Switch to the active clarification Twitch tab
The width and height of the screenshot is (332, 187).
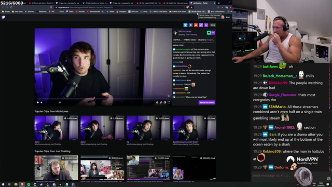pyautogui.click(x=202, y=3)
